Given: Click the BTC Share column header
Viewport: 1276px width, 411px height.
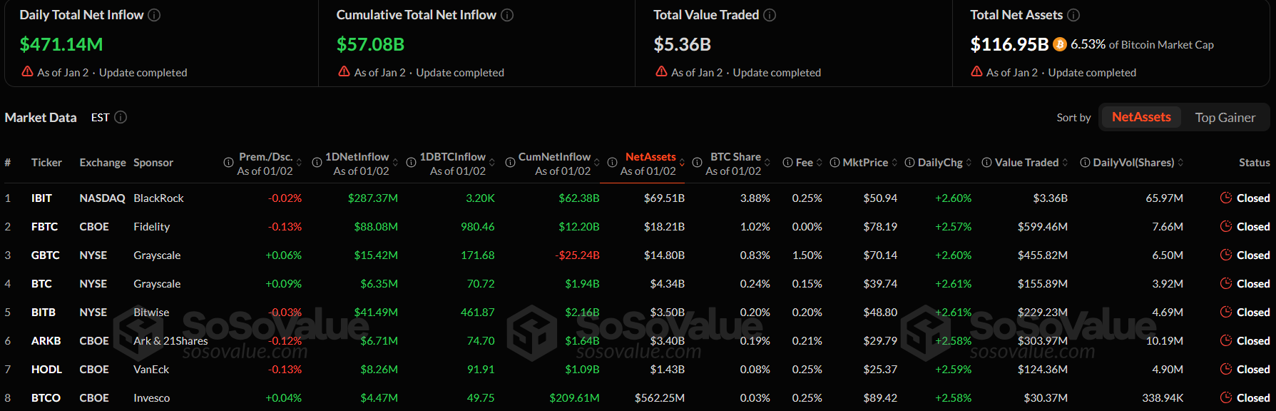Looking at the screenshot, I should pyautogui.click(x=735, y=156).
